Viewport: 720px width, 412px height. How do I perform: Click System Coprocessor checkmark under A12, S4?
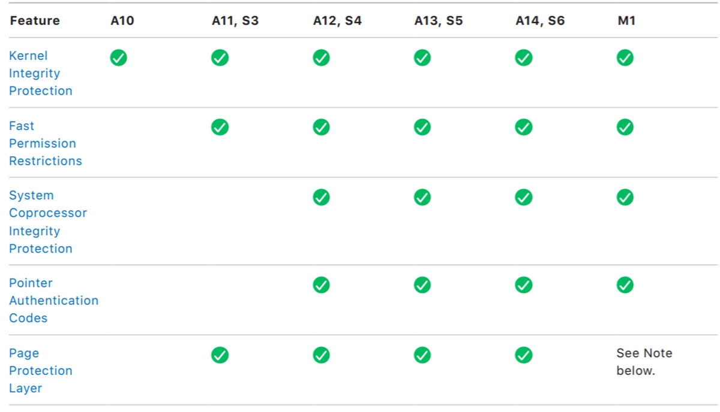322,197
